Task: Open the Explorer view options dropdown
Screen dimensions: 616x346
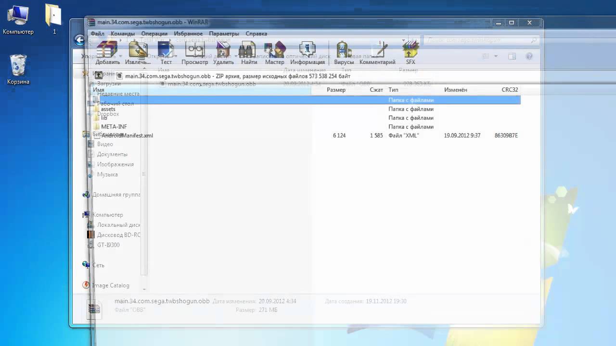Action: click(x=496, y=56)
